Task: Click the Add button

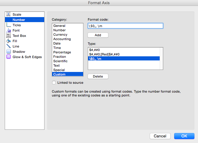Action: [x=98, y=35]
